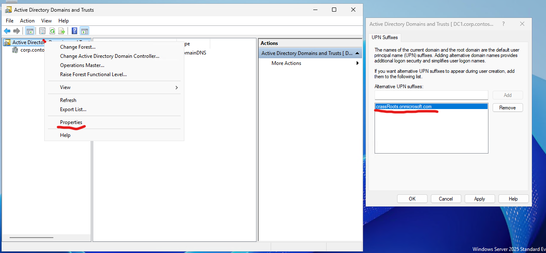Click the Properties toolbar icon

42,31
